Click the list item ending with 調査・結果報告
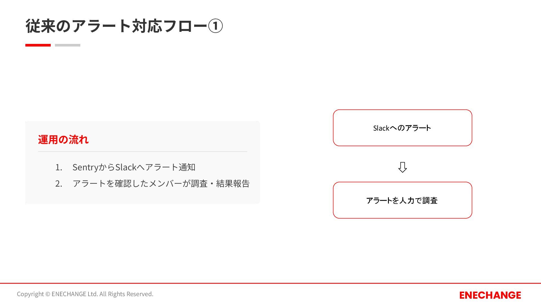541x304 pixels. coord(161,184)
